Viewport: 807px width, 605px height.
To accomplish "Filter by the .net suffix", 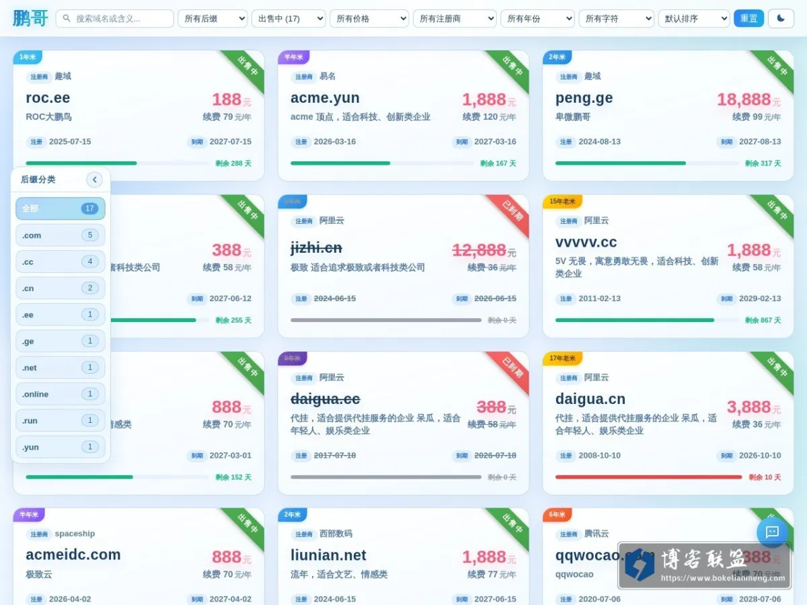I will pos(61,368).
